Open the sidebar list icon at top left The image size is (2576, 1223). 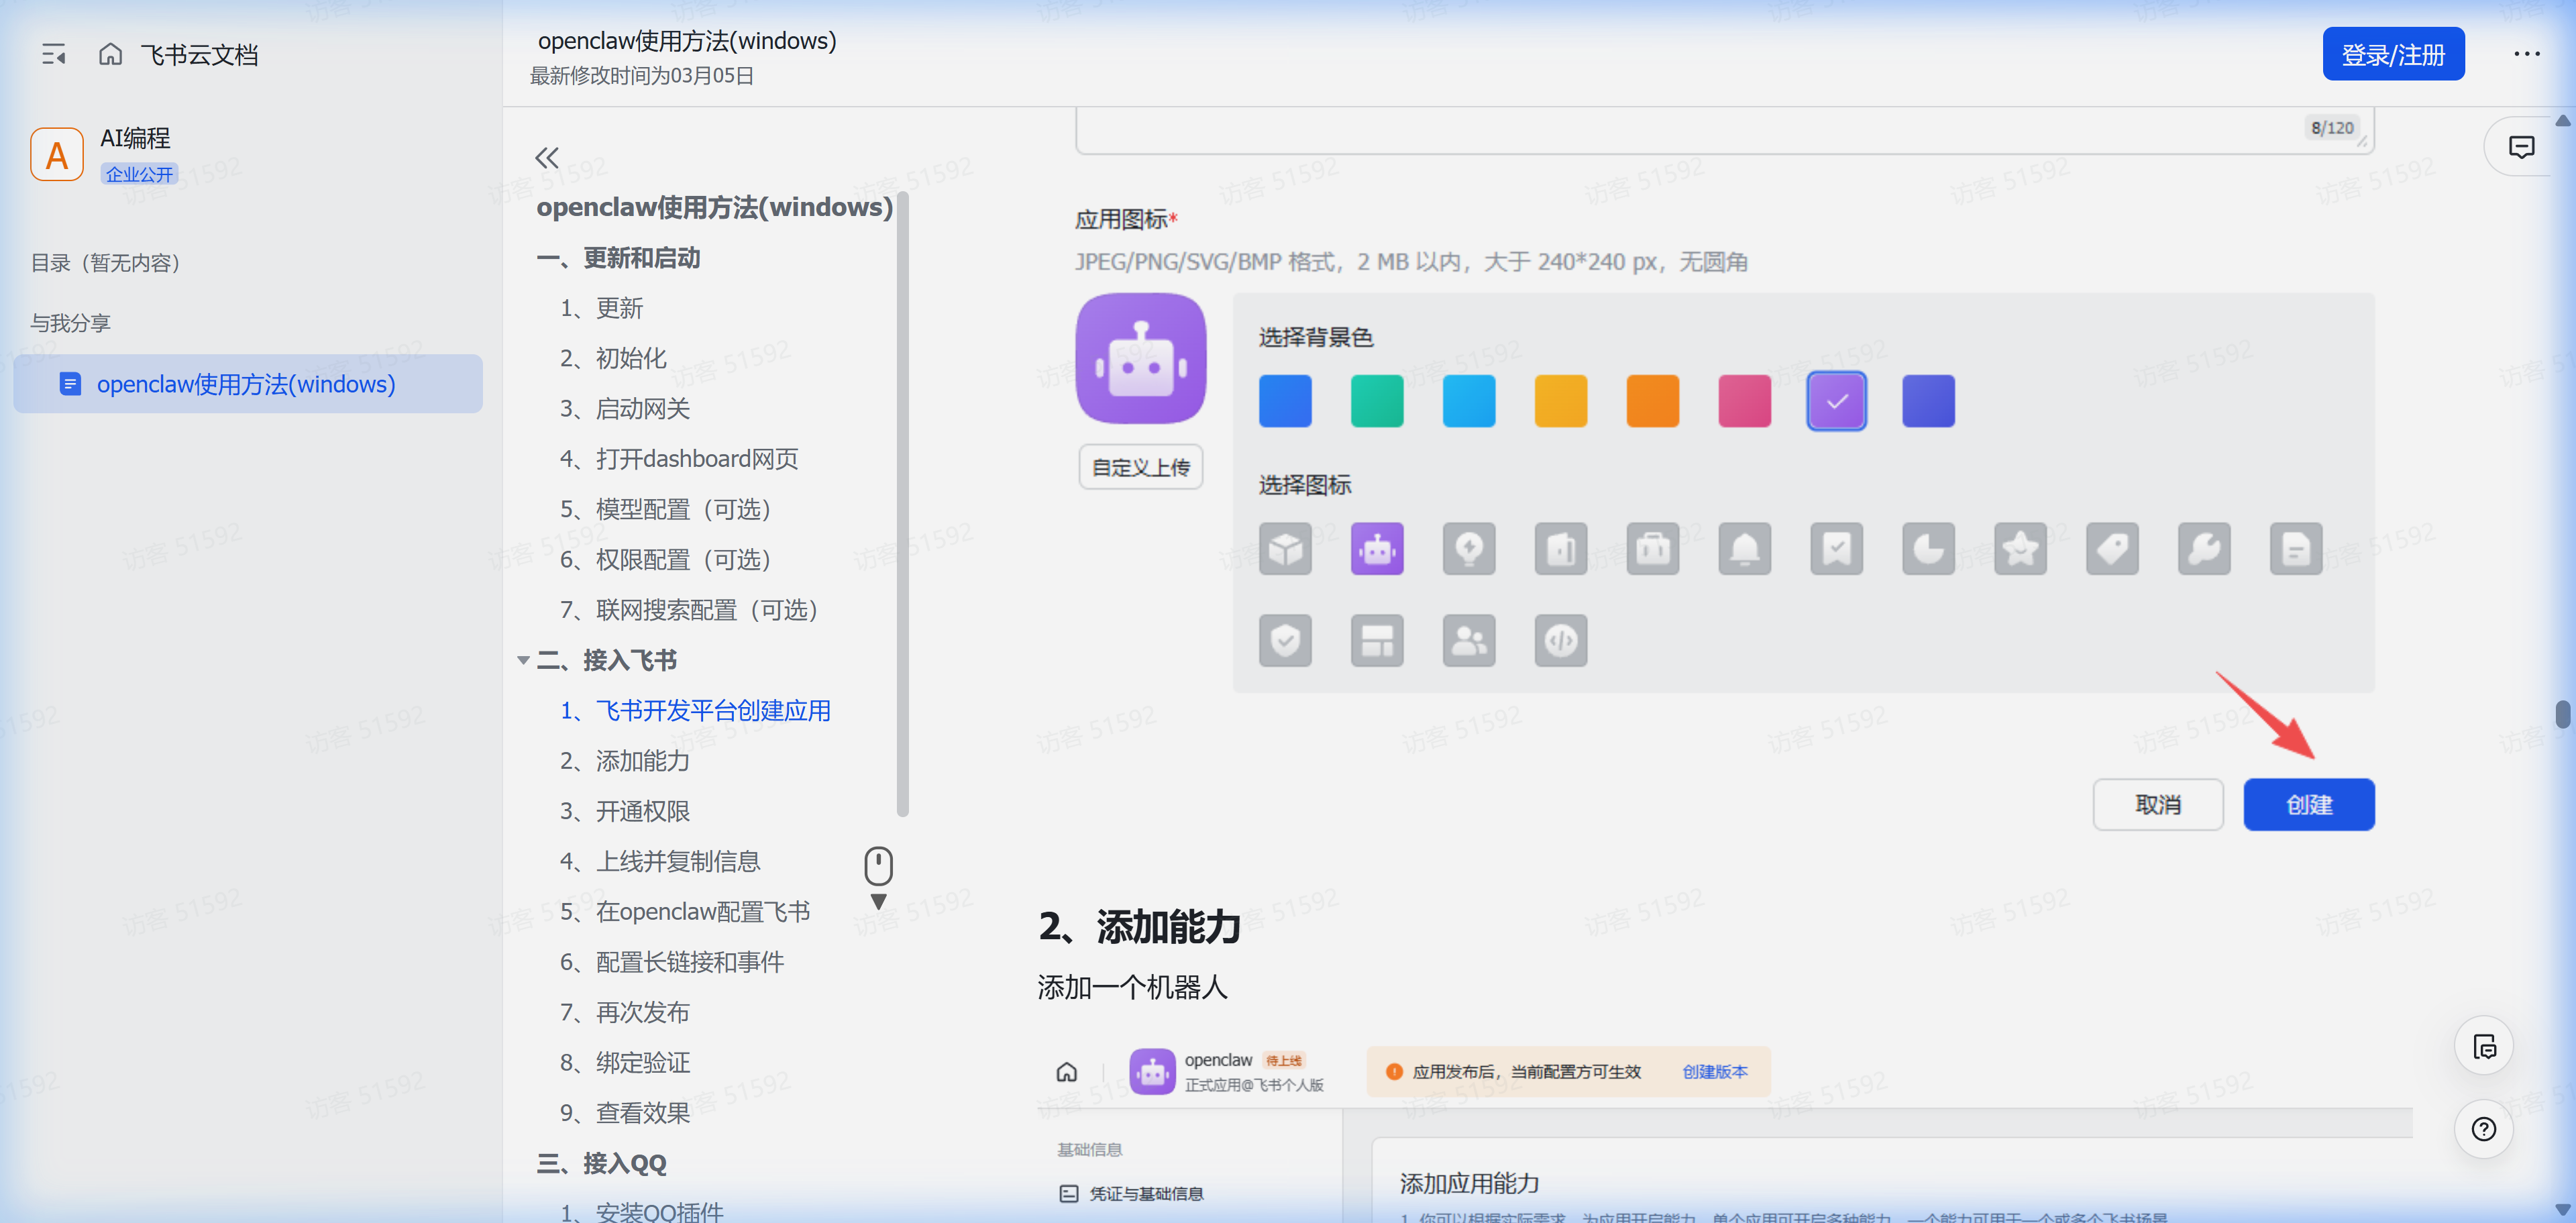[54, 54]
